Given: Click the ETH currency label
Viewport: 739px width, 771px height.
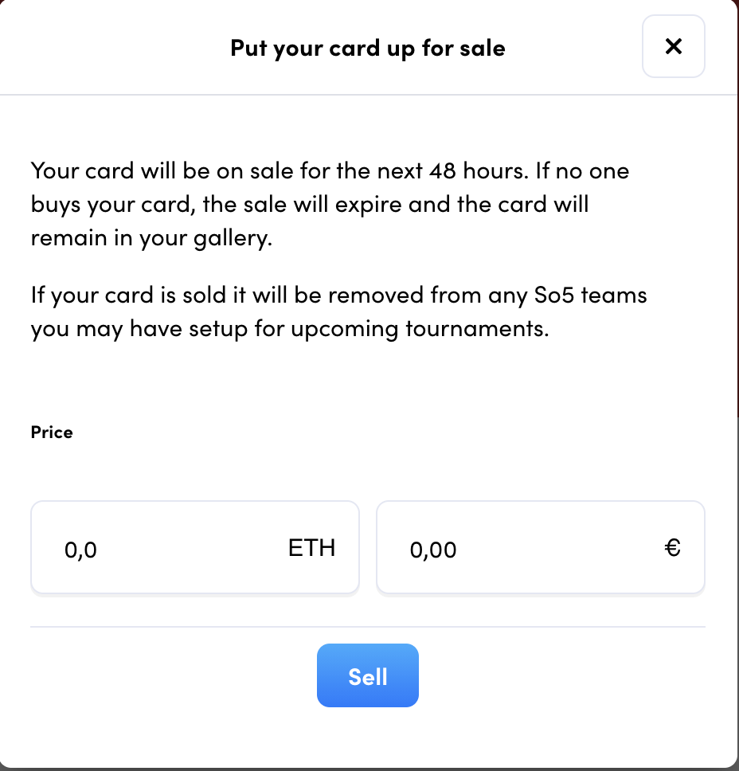Looking at the screenshot, I should [311, 548].
